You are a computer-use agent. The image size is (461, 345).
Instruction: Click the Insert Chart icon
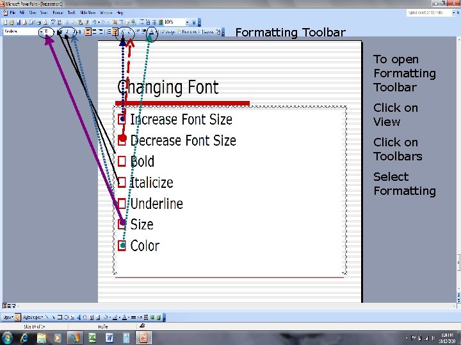pyautogui.click(x=115, y=22)
